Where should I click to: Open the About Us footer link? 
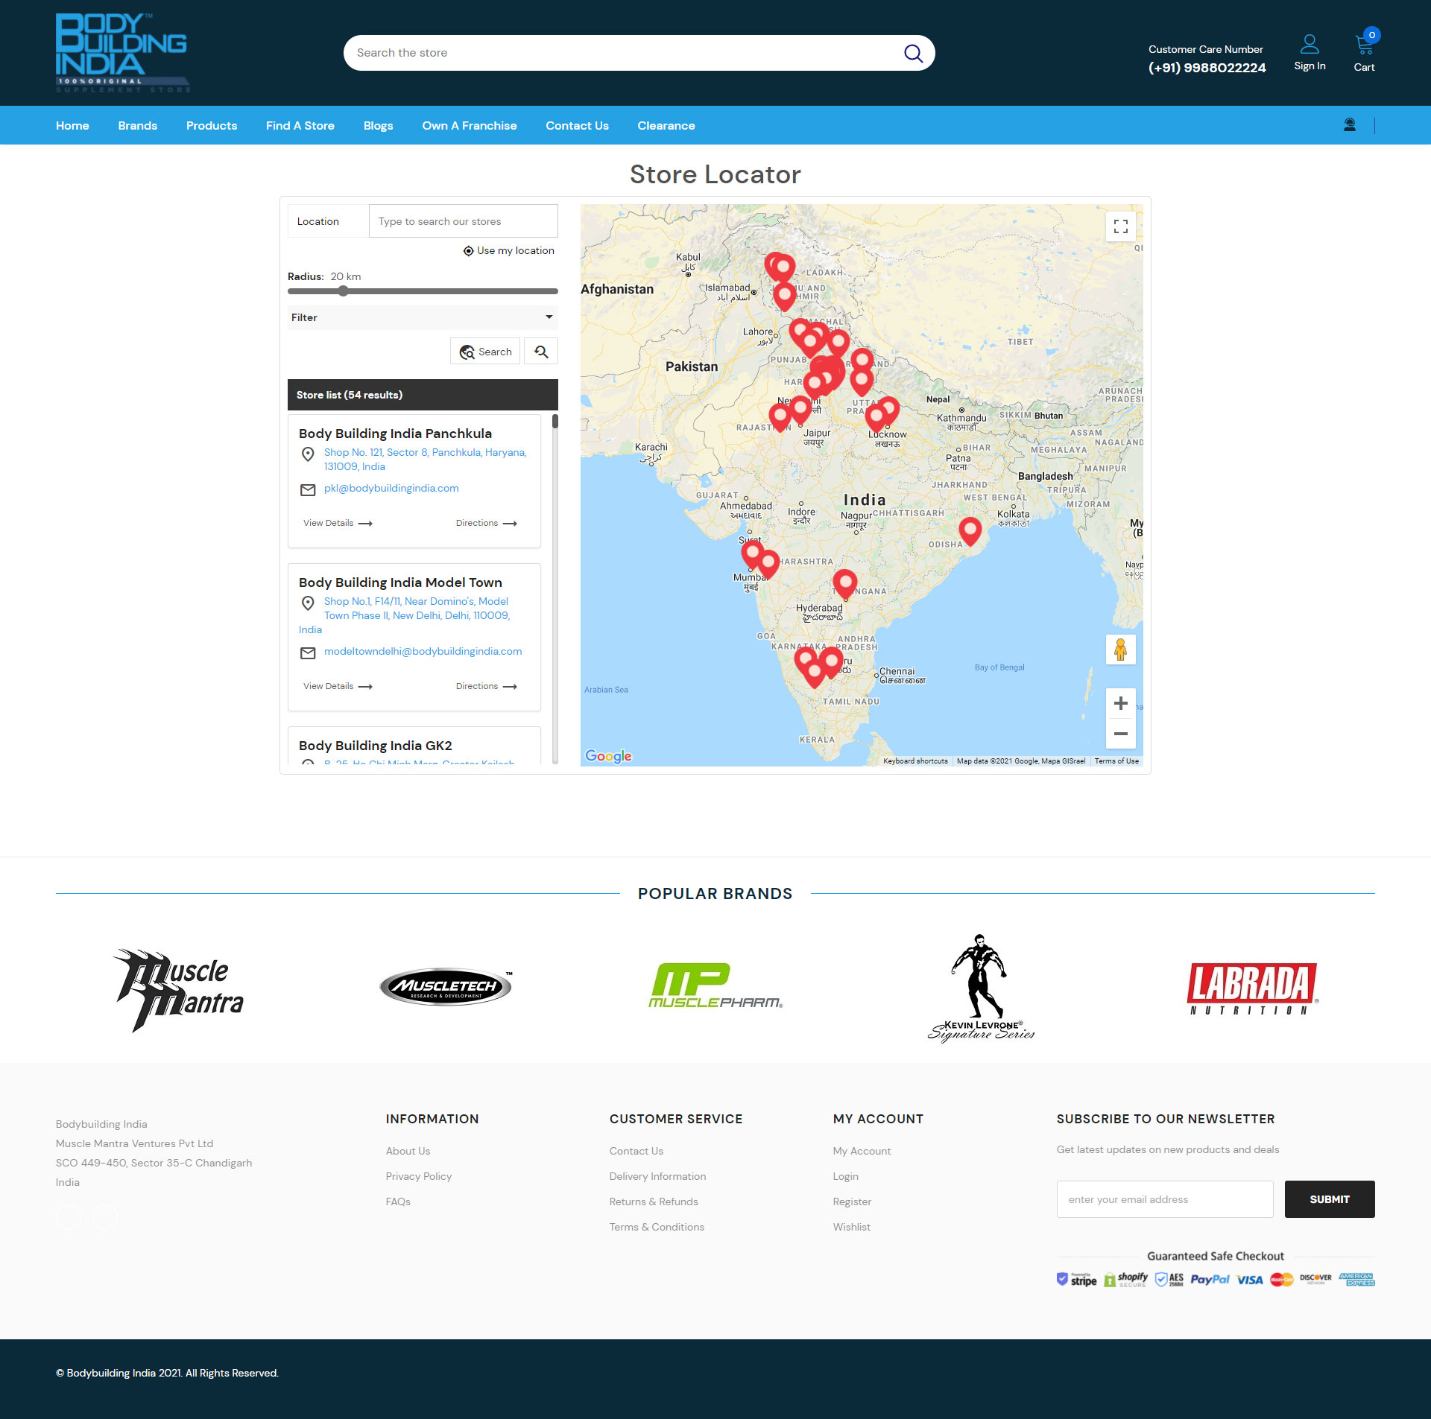(408, 1151)
